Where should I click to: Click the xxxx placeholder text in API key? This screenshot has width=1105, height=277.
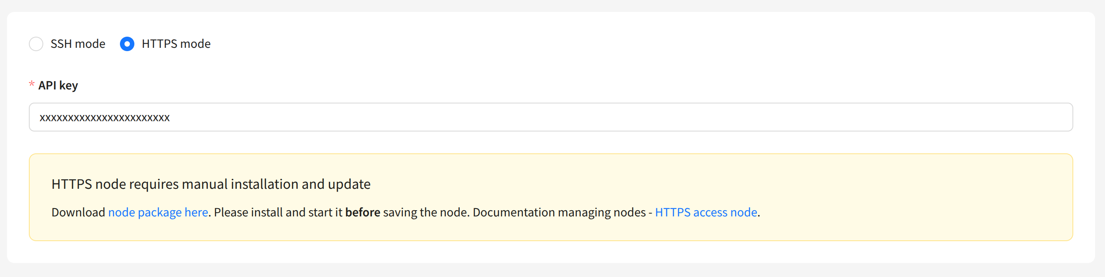tap(105, 117)
